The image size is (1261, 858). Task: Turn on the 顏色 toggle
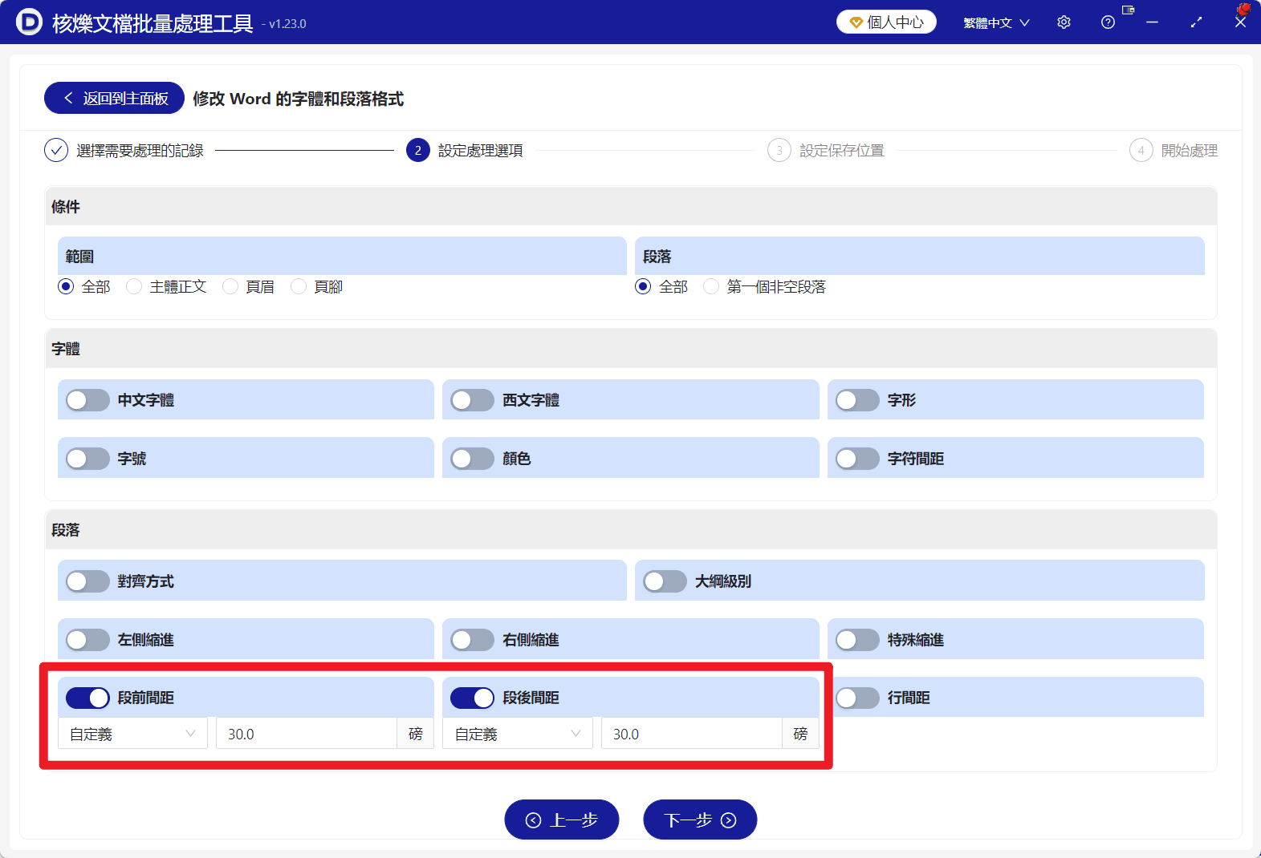[x=473, y=459]
